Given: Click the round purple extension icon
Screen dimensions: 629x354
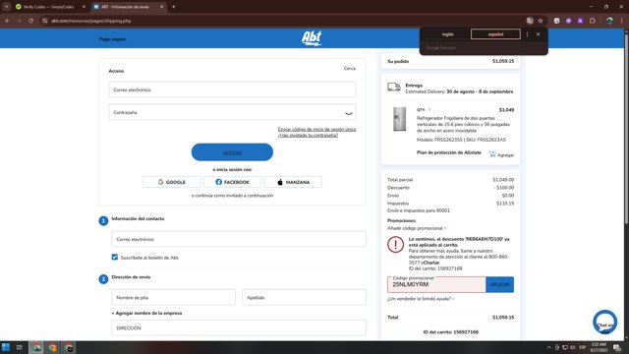Looking at the screenshot, I should pos(568,21).
